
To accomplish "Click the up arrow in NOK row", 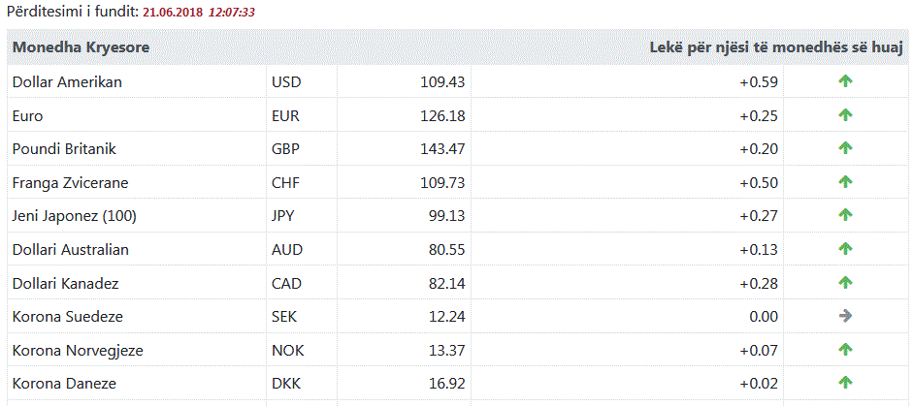I will [x=845, y=350].
